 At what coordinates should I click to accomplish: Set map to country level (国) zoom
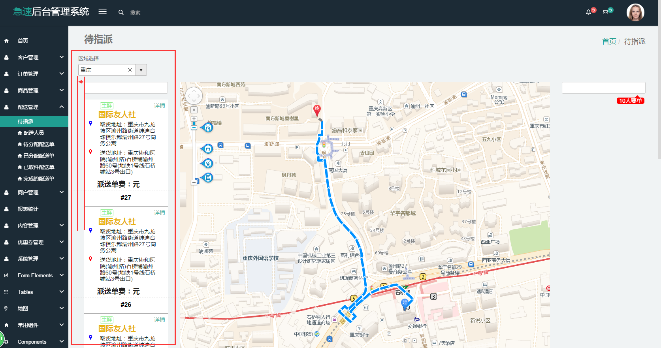click(207, 178)
